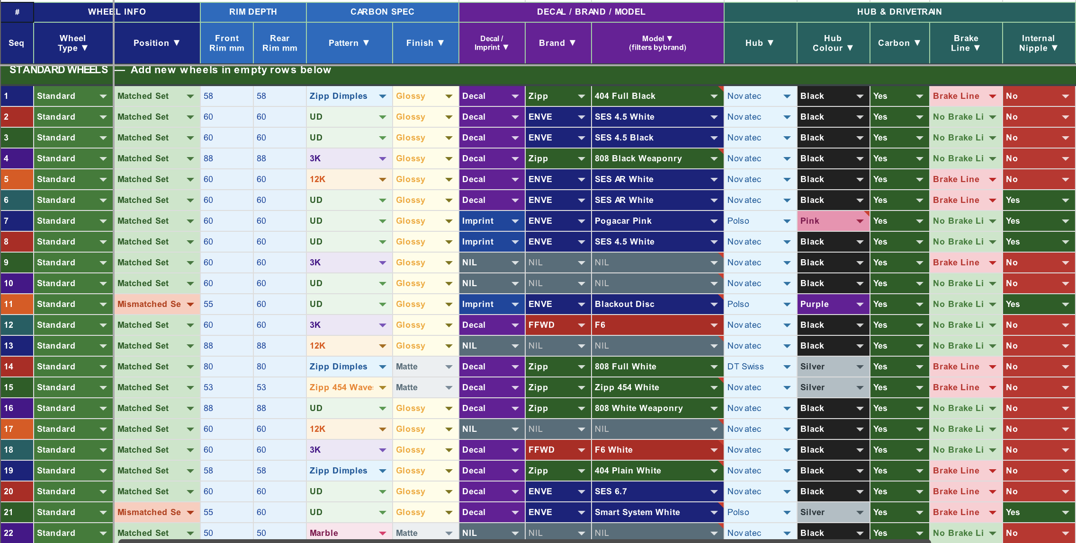Viewport: 1076px width, 543px height.
Task: Open the Wheel Type column filter arrow
Action: click(85, 48)
